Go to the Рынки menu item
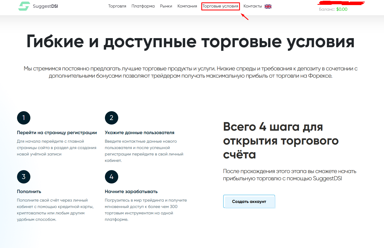 click(x=166, y=6)
